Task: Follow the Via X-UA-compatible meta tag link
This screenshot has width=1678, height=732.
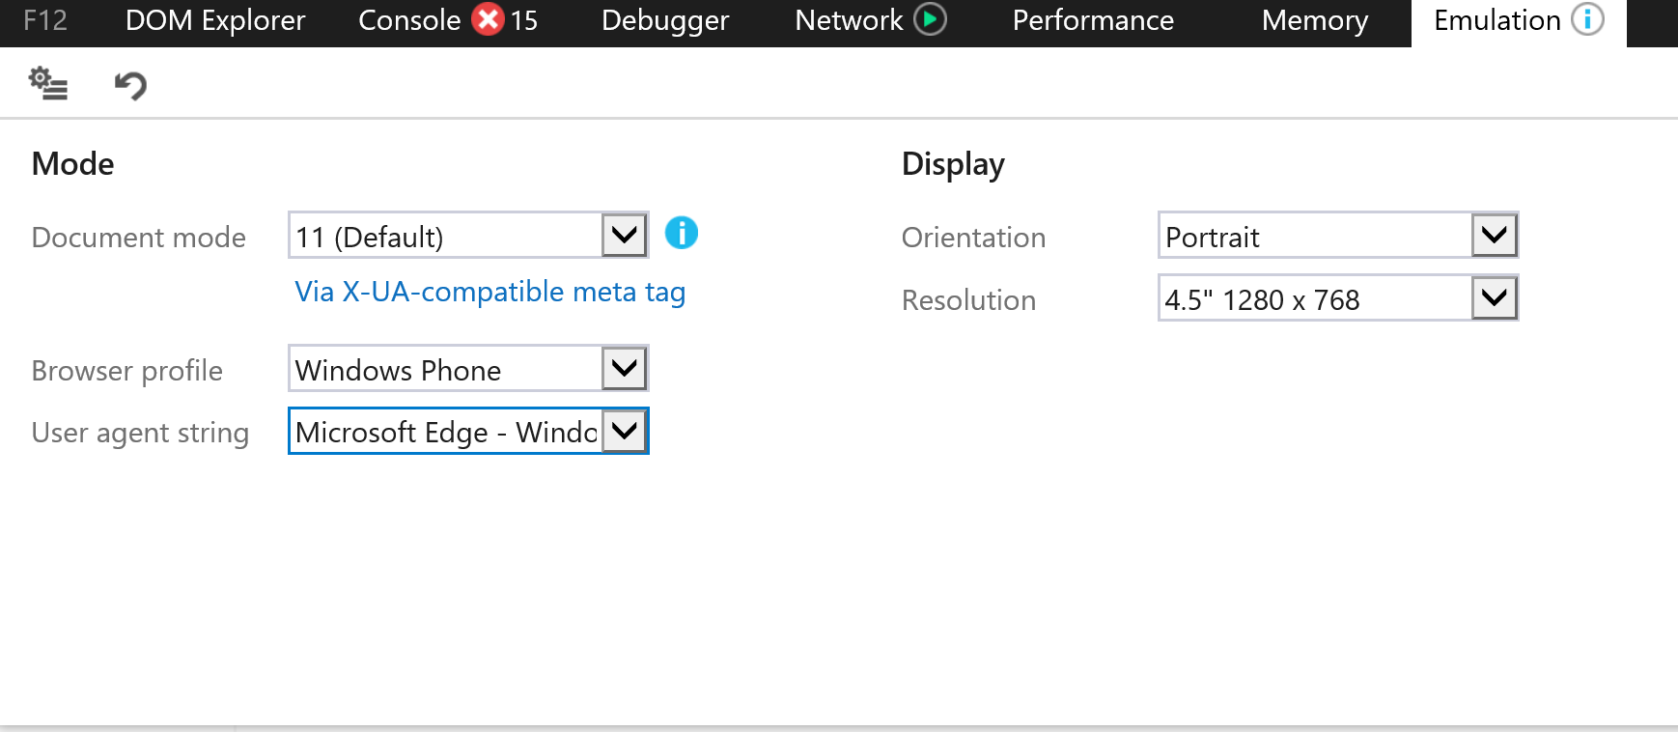Action: click(x=490, y=292)
